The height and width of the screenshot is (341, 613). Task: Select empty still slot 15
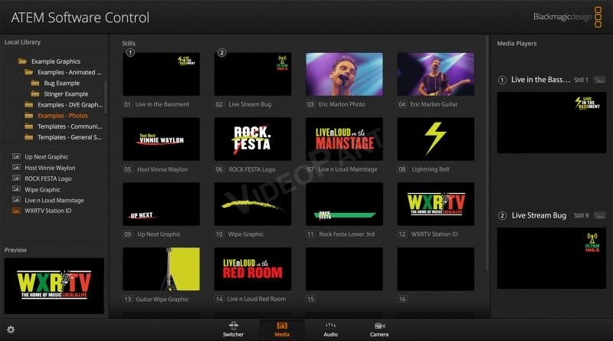tap(344, 269)
